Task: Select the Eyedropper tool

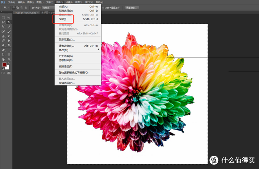Action: (9, 27)
